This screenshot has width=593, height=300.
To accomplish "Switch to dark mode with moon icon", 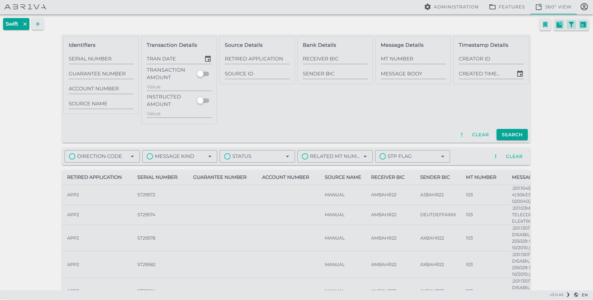I will point(568,295).
